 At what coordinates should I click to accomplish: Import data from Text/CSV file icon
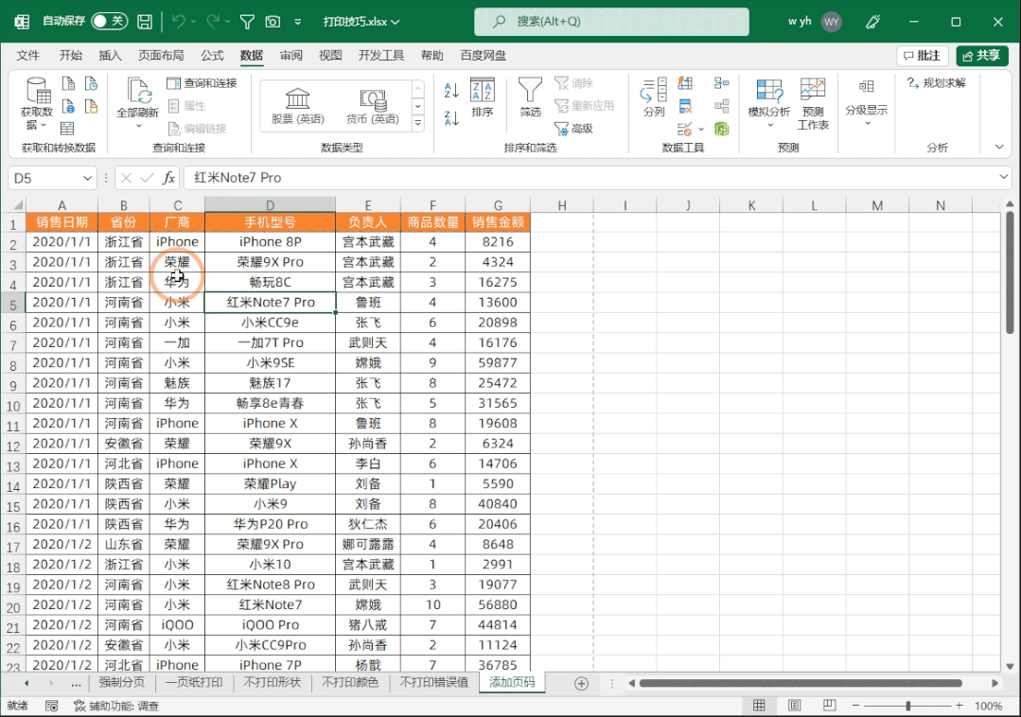(68, 83)
